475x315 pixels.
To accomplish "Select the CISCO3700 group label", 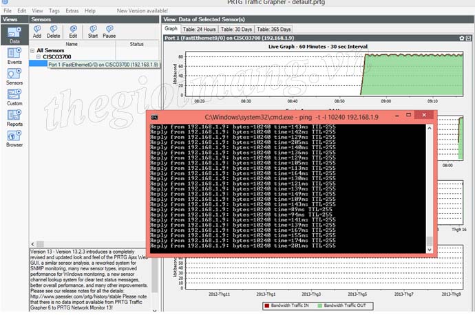I will point(57,57).
